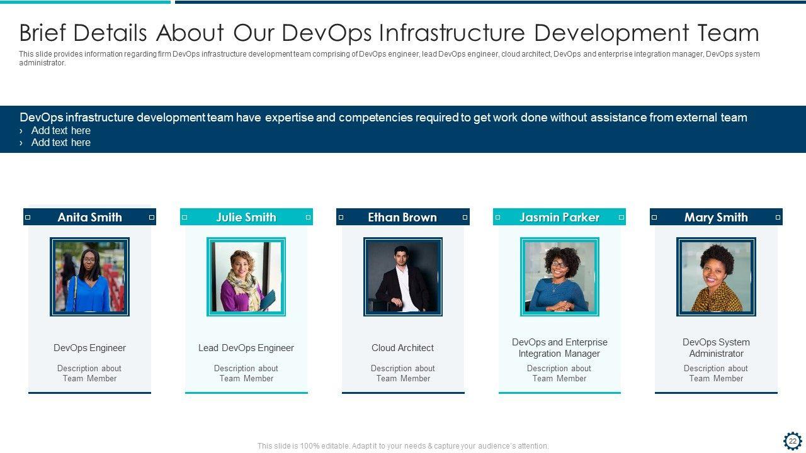
Task: Click the left square marker on Anita Smith header
Action: [28, 218]
